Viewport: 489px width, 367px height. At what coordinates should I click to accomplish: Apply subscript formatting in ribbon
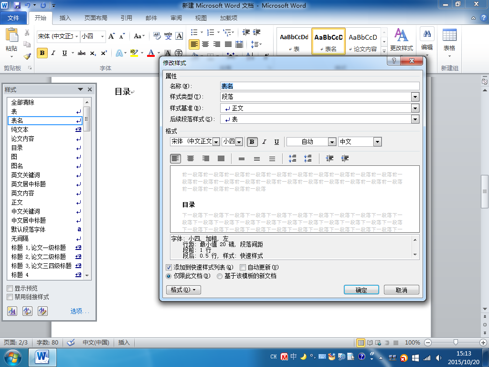93,54
